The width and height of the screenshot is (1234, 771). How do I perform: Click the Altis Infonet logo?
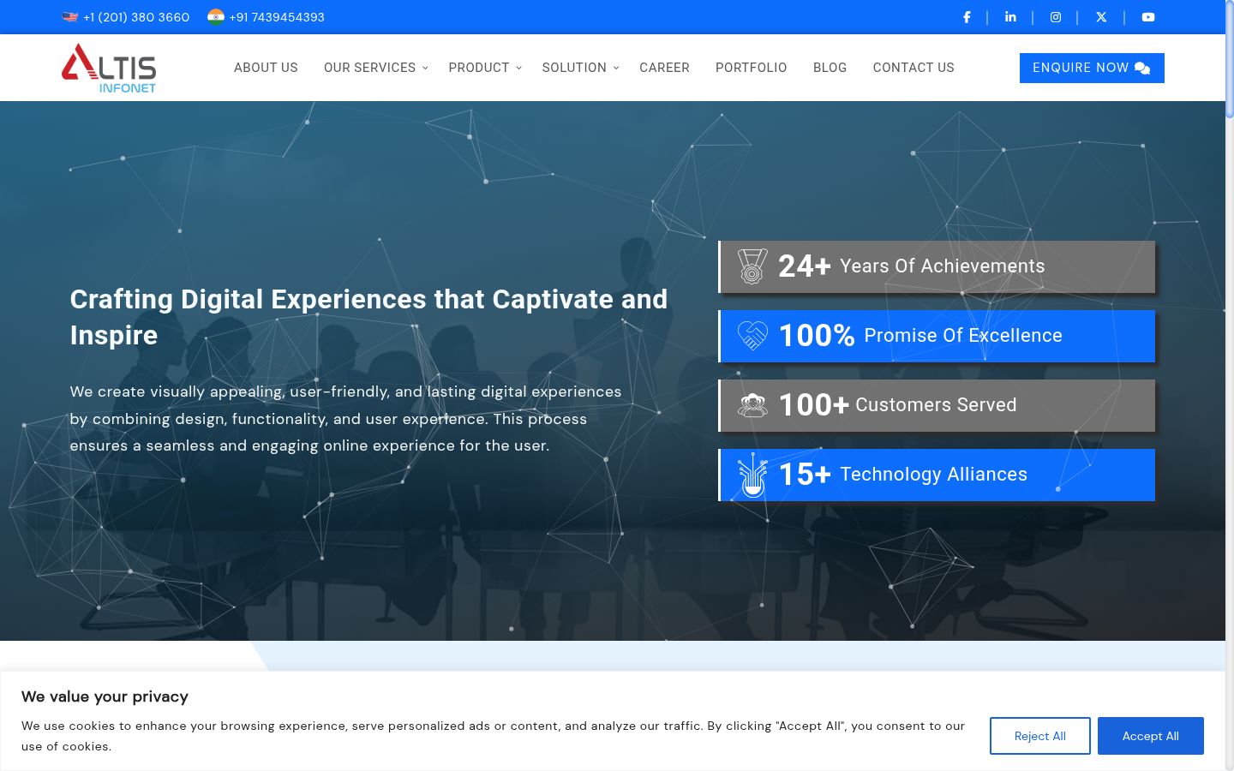point(109,68)
